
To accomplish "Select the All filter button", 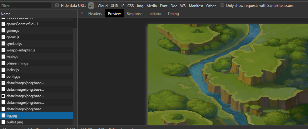I will pyautogui.click(x=91, y=6).
